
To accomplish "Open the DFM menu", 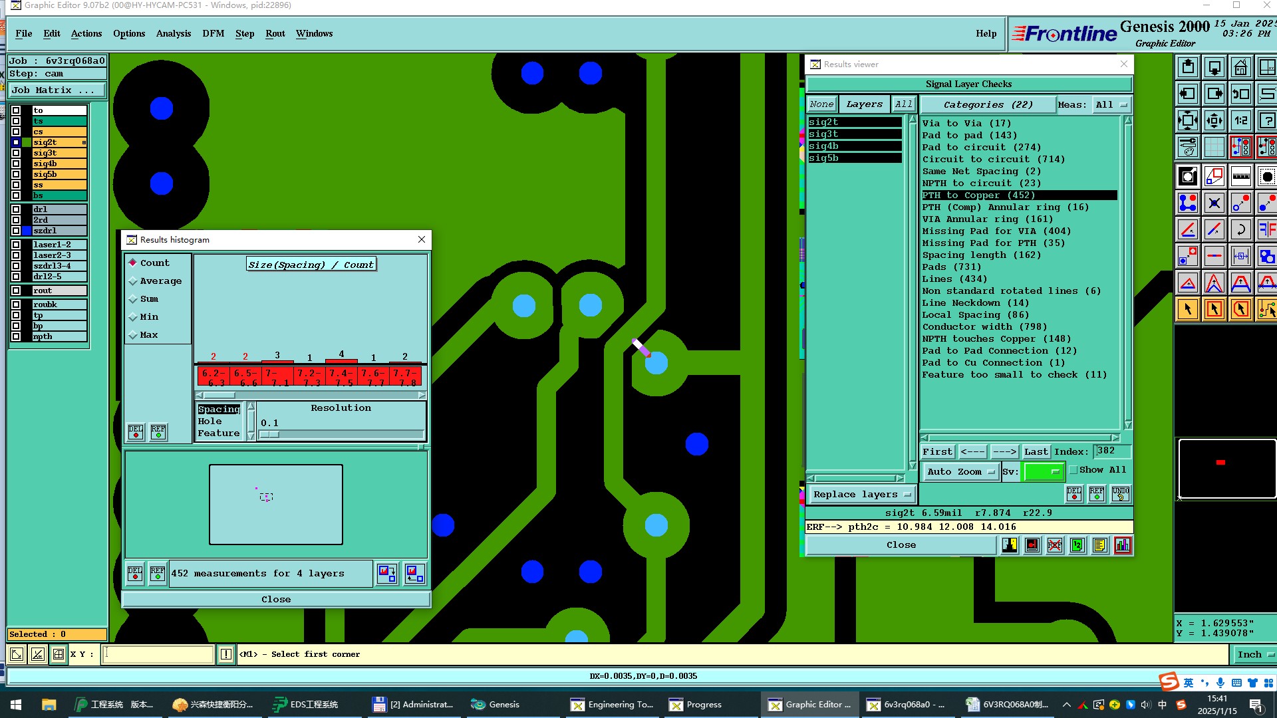I will (213, 33).
